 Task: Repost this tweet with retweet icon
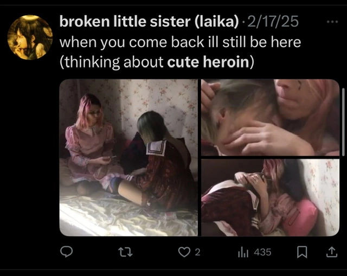125,252
